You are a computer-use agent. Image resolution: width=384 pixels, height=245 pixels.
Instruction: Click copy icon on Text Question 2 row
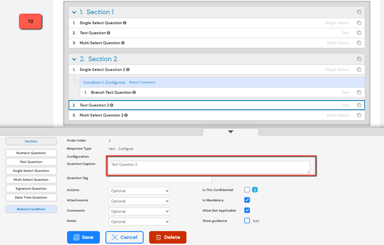[x=359, y=105]
